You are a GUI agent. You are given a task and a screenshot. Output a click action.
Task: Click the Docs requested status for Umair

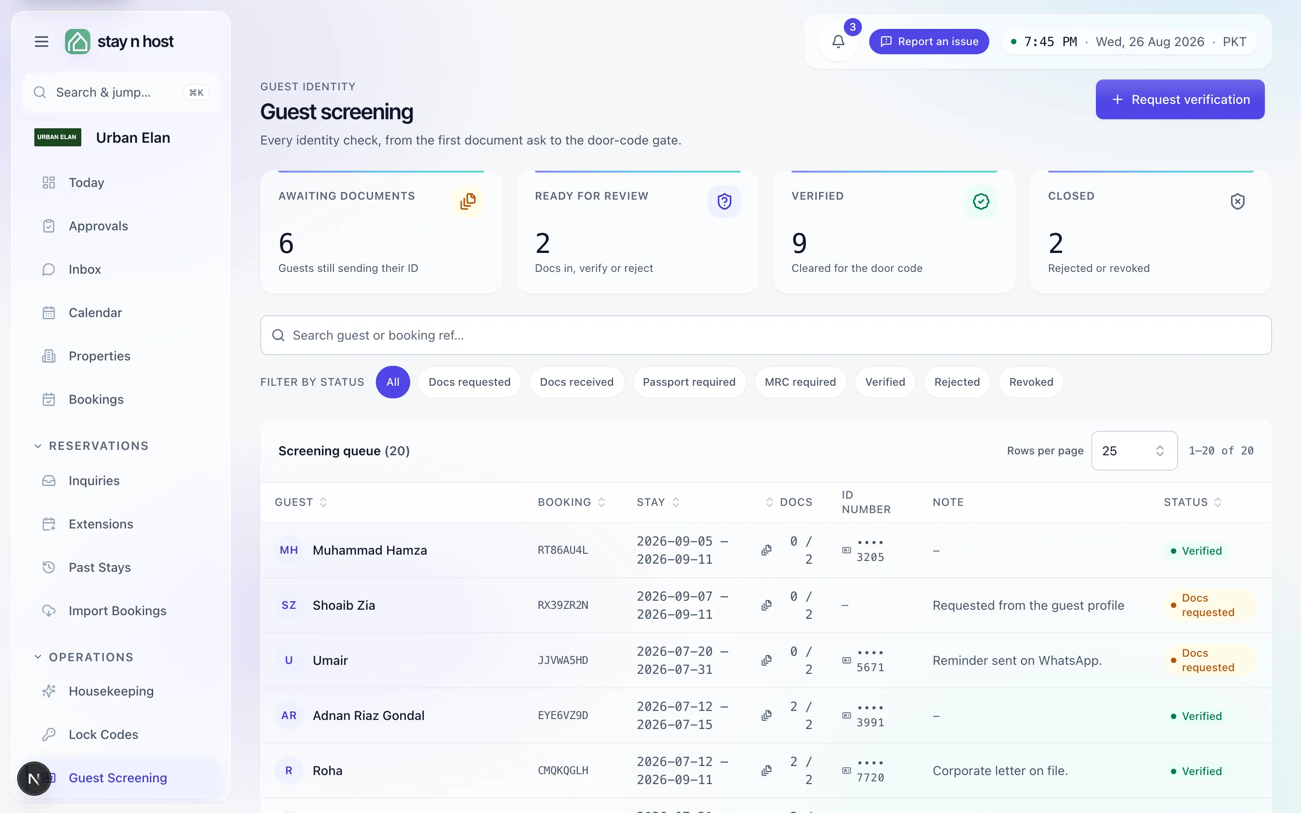click(x=1210, y=660)
